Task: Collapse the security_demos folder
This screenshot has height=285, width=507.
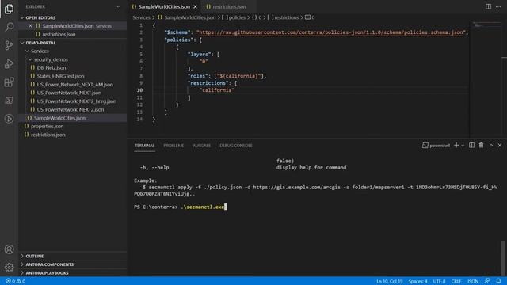Action: click(x=51, y=59)
